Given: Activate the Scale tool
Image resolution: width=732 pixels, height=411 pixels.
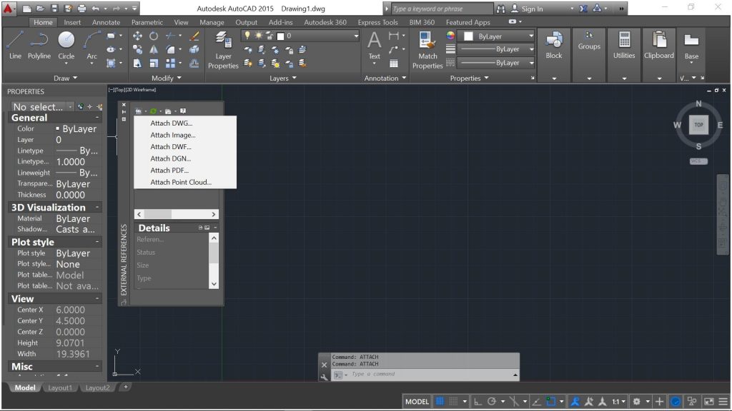Looking at the screenshot, I should point(154,63).
